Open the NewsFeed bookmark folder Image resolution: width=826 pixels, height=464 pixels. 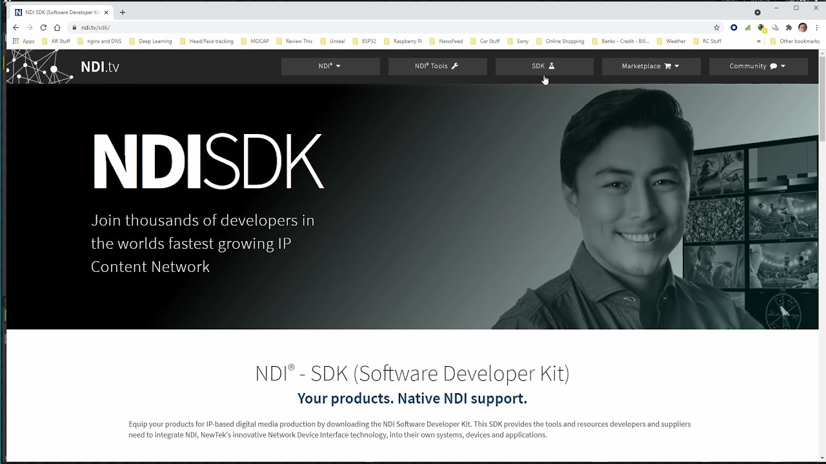(x=446, y=41)
